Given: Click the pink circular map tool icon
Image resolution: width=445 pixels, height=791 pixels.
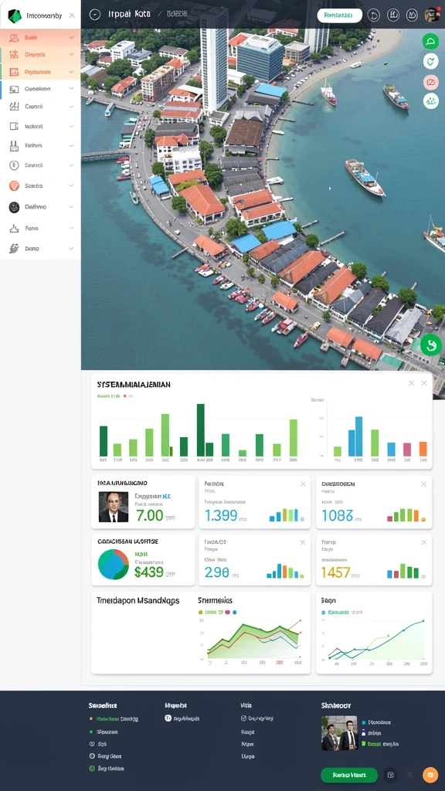Looking at the screenshot, I should pos(430,82).
